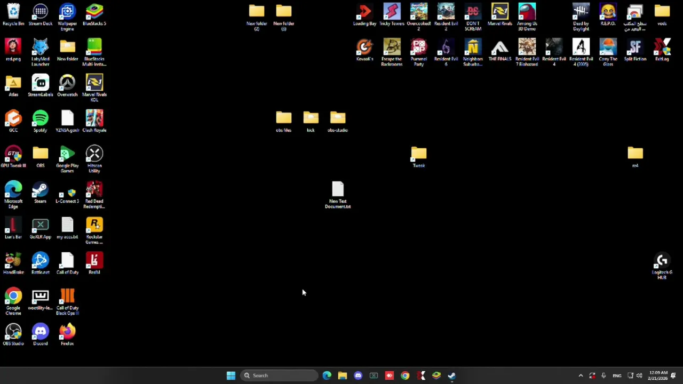The image size is (683, 384).
Task: Select the BlueStacks Multi-Instance icon
Action: coord(94,52)
